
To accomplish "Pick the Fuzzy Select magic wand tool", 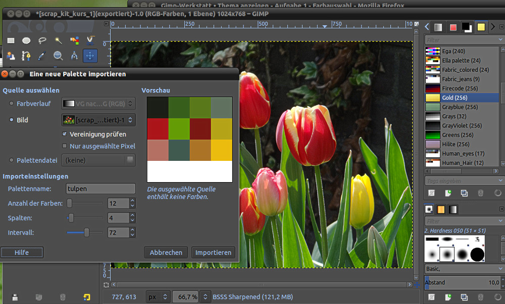I will point(59,40).
